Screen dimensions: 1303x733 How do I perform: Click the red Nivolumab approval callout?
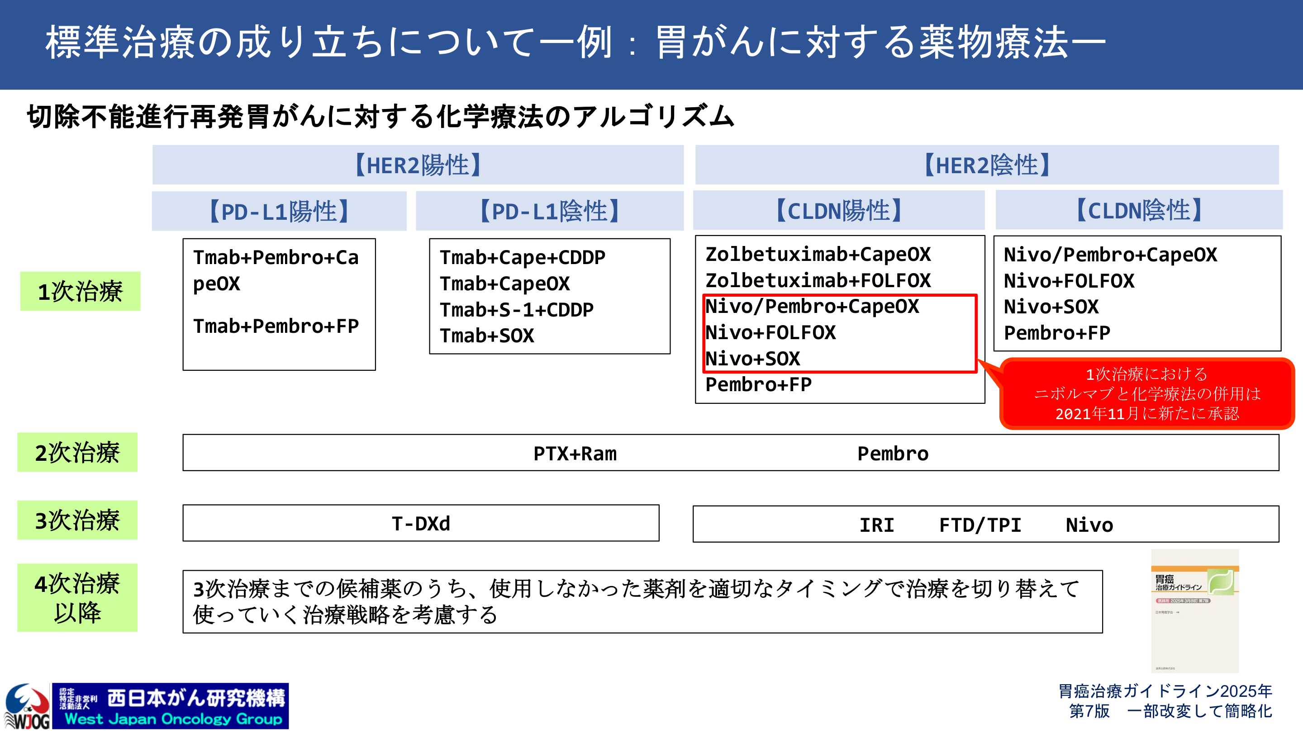click(1147, 394)
